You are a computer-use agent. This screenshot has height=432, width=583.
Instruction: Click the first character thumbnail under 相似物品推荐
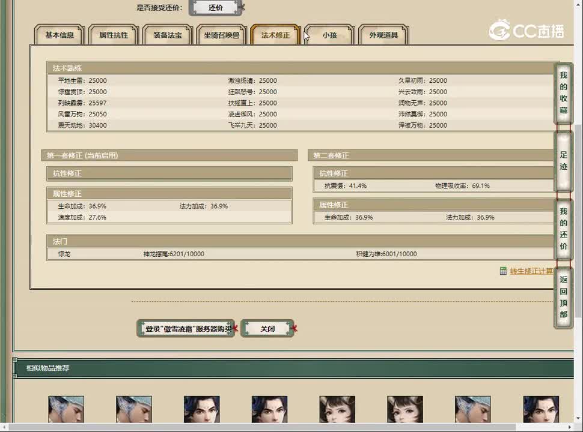pyautogui.click(x=66, y=409)
